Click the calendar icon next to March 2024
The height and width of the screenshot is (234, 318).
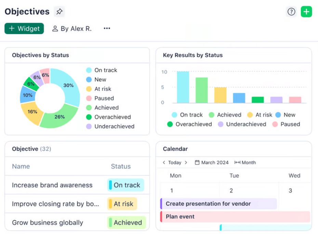coord(197,163)
